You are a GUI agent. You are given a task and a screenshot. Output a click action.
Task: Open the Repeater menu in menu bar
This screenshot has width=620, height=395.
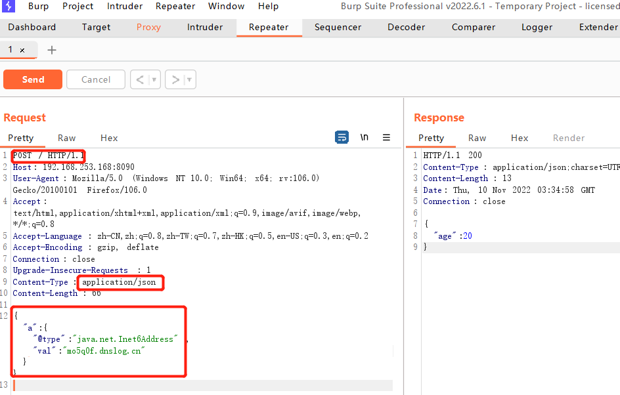pos(175,7)
